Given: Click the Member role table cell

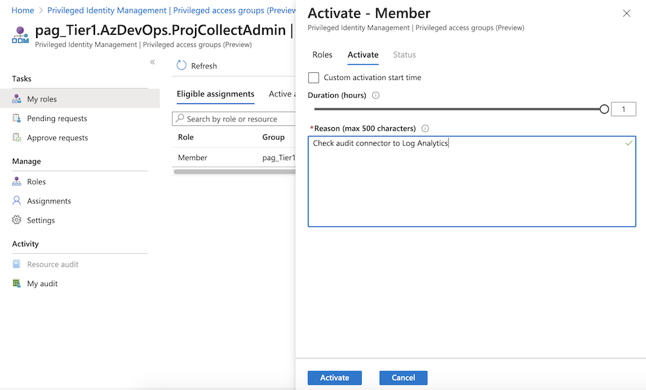Looking at the screenshot, I should coord(193,158).
